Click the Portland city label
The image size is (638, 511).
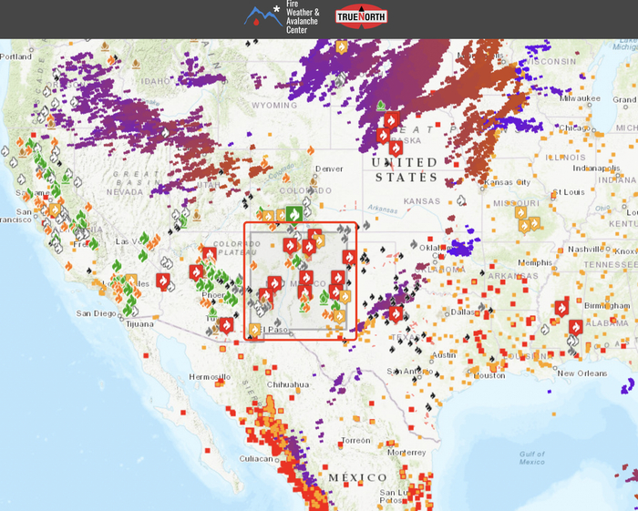click(15, 56)
